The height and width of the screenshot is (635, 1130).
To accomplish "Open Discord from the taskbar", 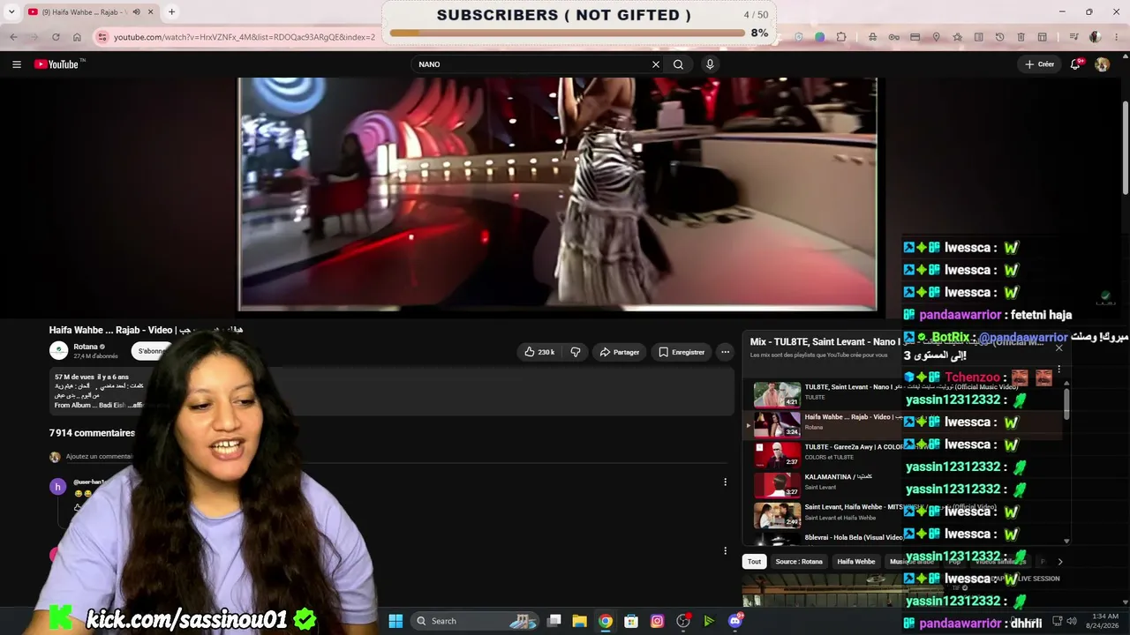I will pyautogui.click(x=735, y=621).
